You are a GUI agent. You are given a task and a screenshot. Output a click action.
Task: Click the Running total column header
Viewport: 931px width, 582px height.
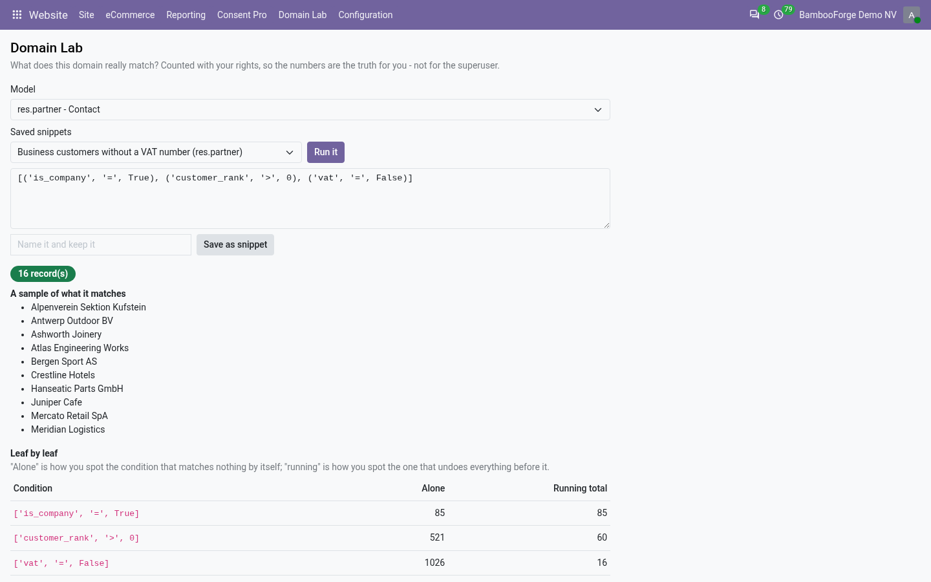pos(580,488)
